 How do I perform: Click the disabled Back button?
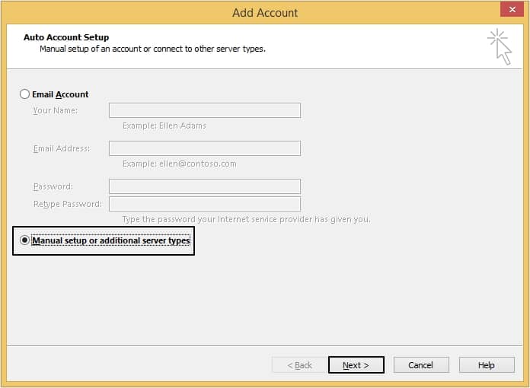[x=299, y=365]
